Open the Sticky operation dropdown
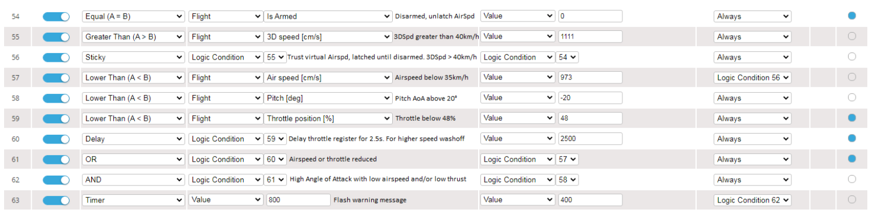Image resolution: width=872 pixels, height=213 pixels. point(133,57)
